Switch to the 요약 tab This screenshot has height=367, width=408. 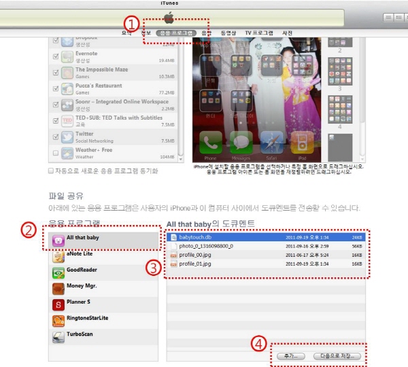(126, 33)
